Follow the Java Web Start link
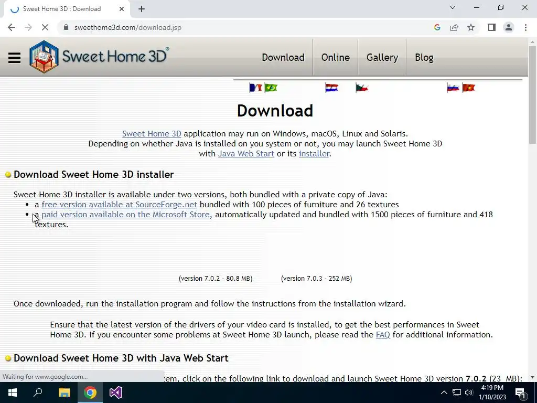Image resolution: width=537 pixels, height=403 pixels. [x=246, y=154]
